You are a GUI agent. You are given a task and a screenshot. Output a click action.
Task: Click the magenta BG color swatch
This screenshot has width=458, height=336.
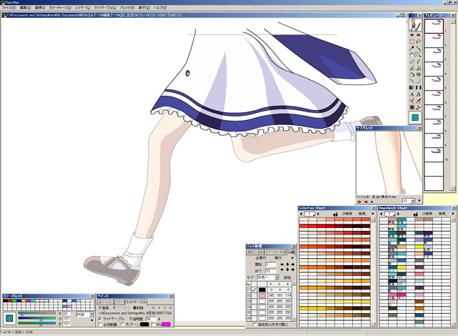pyautogui.click(x=166, y=325)
